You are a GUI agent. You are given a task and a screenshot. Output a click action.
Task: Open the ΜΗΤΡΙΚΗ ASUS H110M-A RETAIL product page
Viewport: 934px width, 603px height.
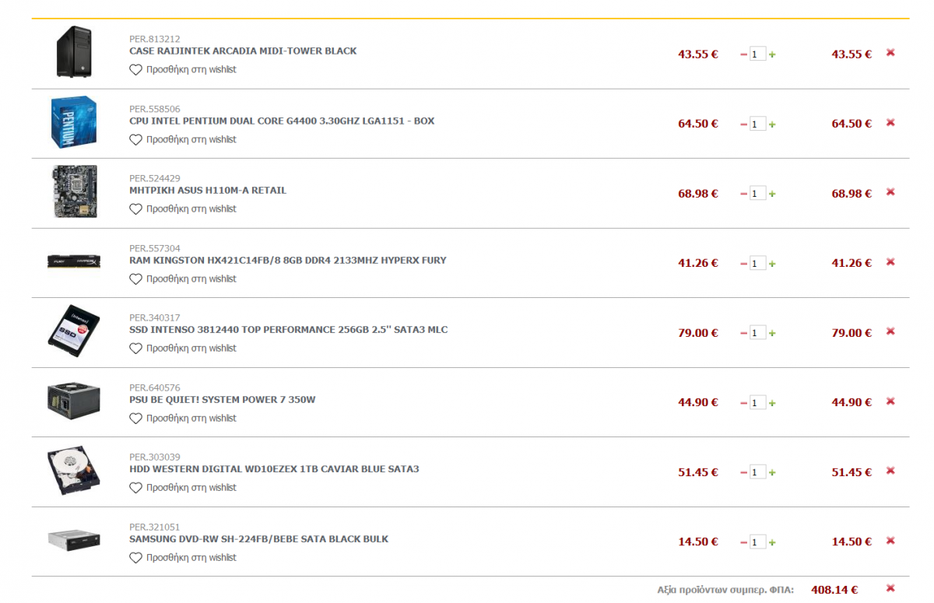pyautogui.click(x=208, y=190)
